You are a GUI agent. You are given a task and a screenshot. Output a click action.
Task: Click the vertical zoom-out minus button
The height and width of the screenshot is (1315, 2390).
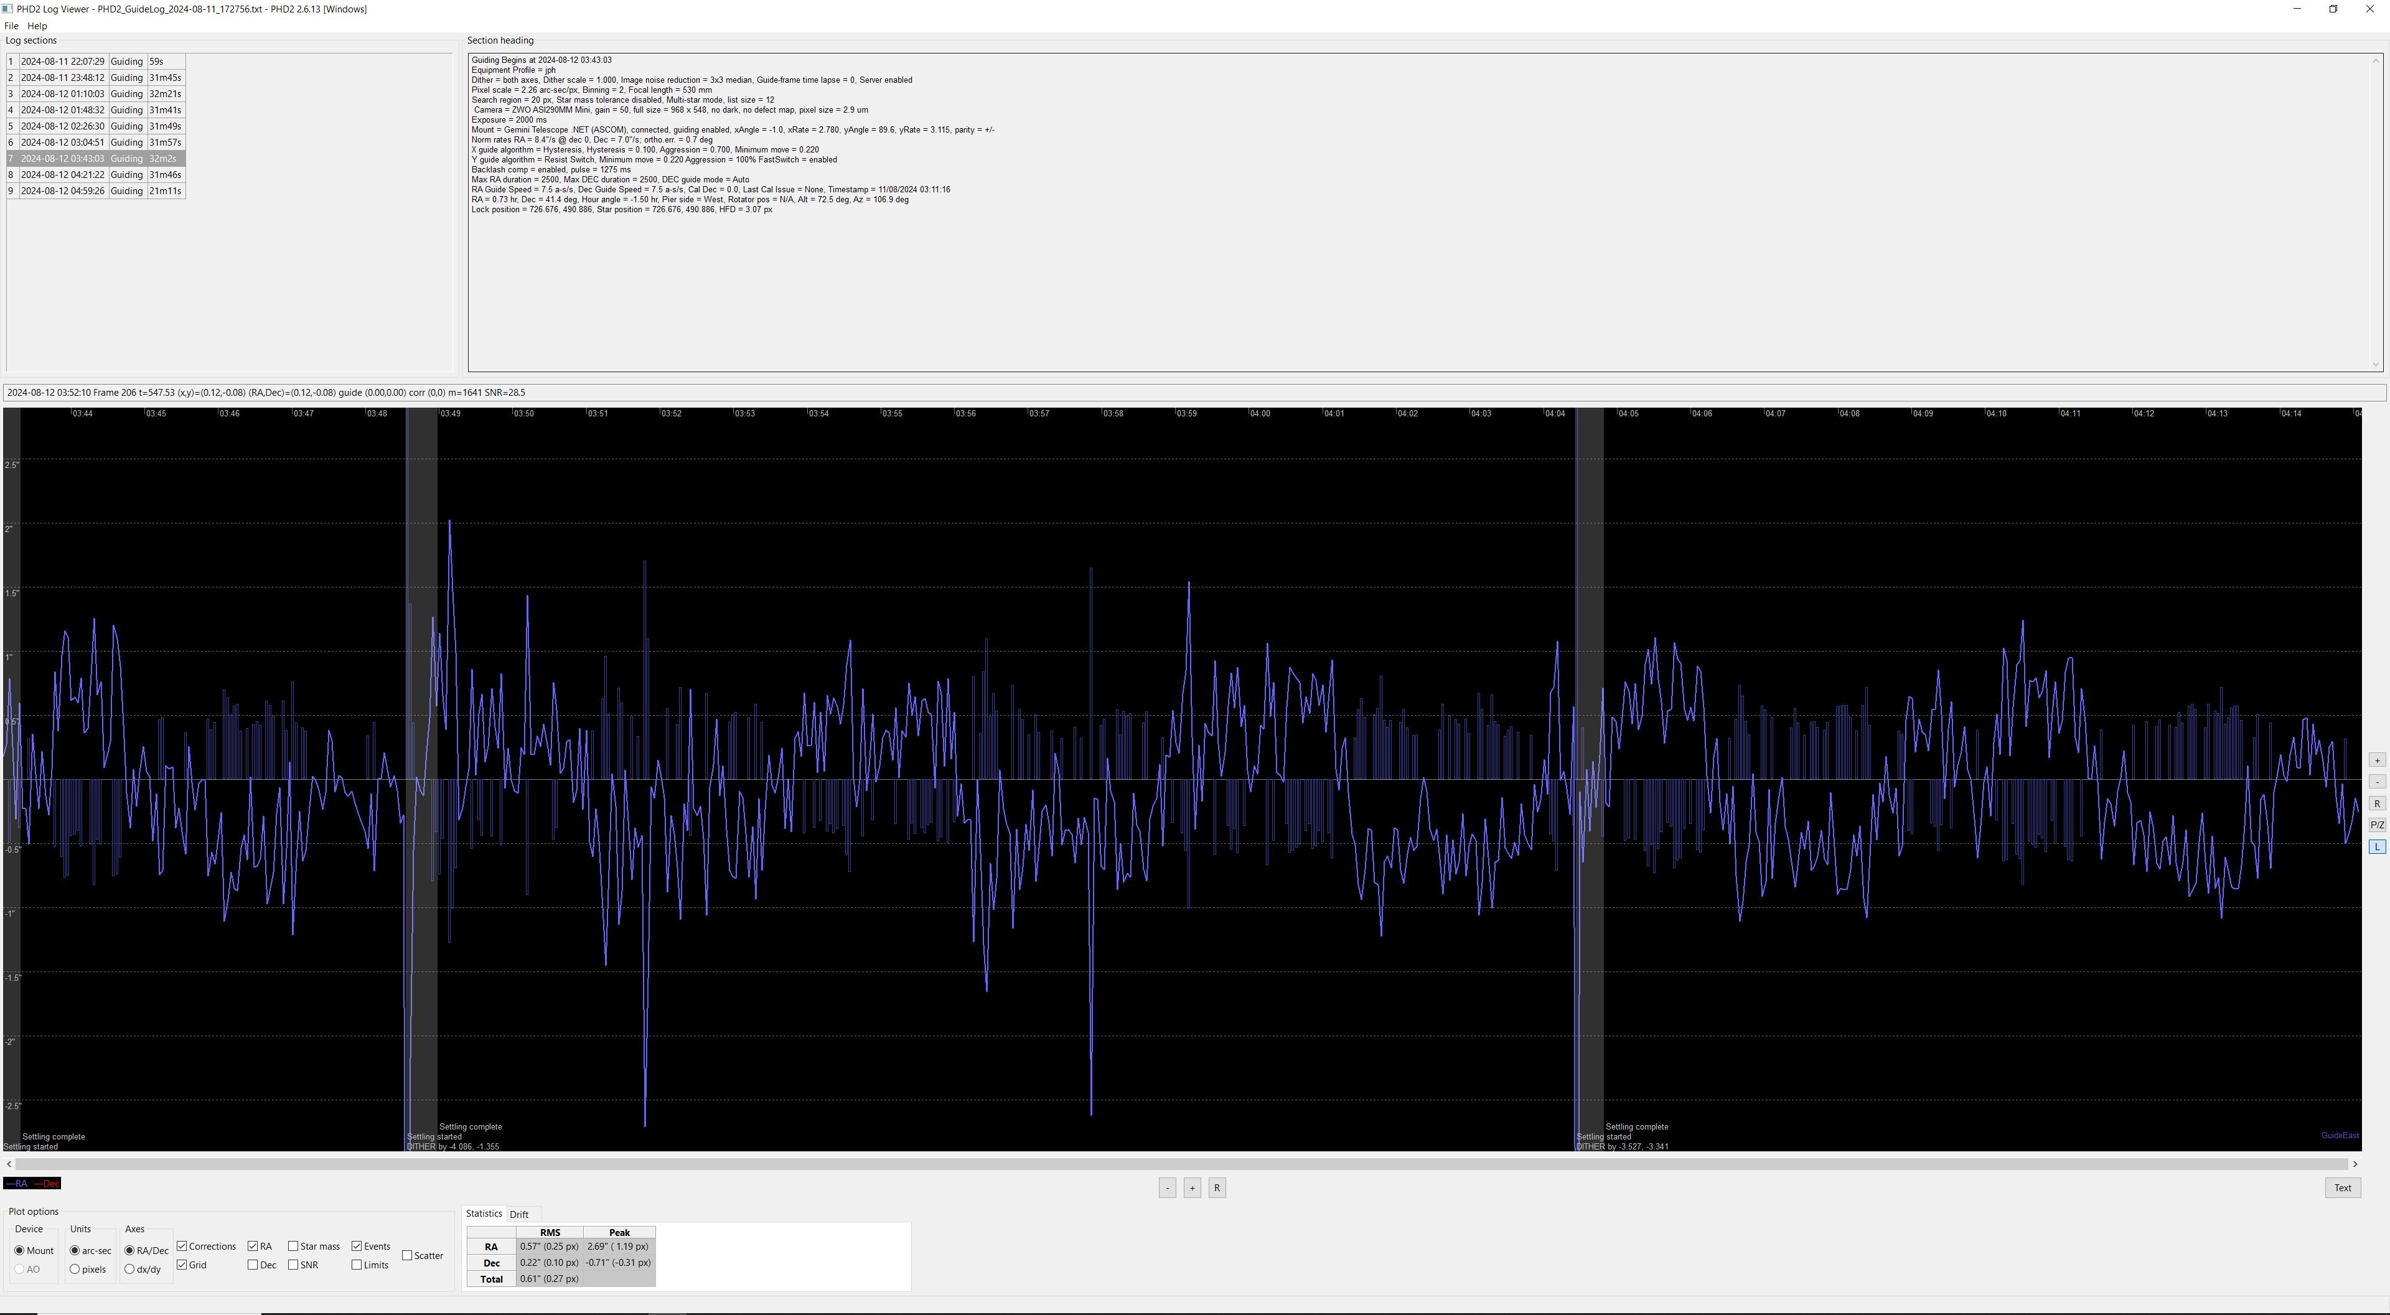(x=2376, y=782)
